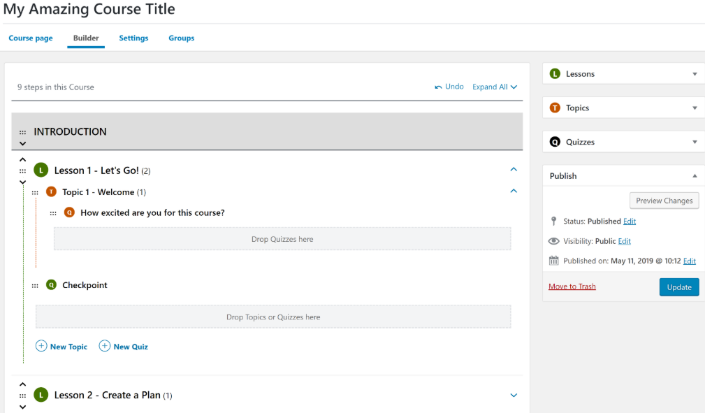Viewport: 705px width, 413px height.
Task: Open the Groups tab
Action: (x=181, y=38)
